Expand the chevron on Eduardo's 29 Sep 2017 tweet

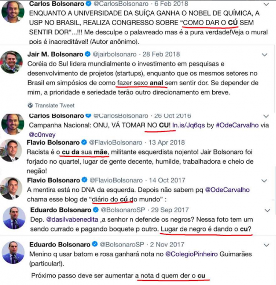coord(267,210)
